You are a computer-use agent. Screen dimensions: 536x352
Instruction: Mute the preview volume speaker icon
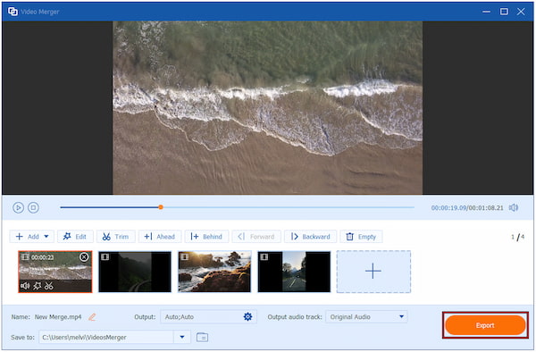coord(514,207)
